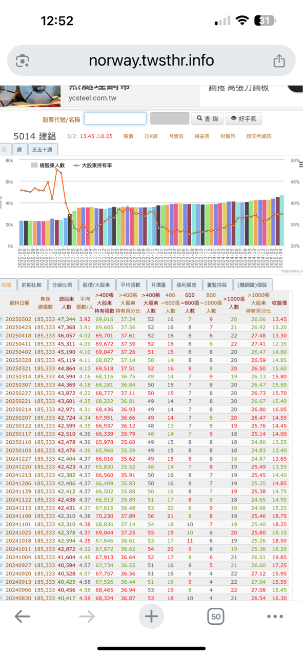Click the Highcharts.com credit link
The height and width of the screenshot is (656, 303).
click(x=292, y=271)
